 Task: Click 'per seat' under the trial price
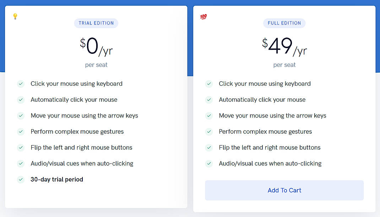tap(96, 65)
